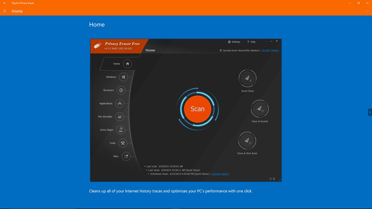The height and width of the screenshot is (209, 372).
Task: Click the Quick Clean broom icon
Action: point(248,79)
